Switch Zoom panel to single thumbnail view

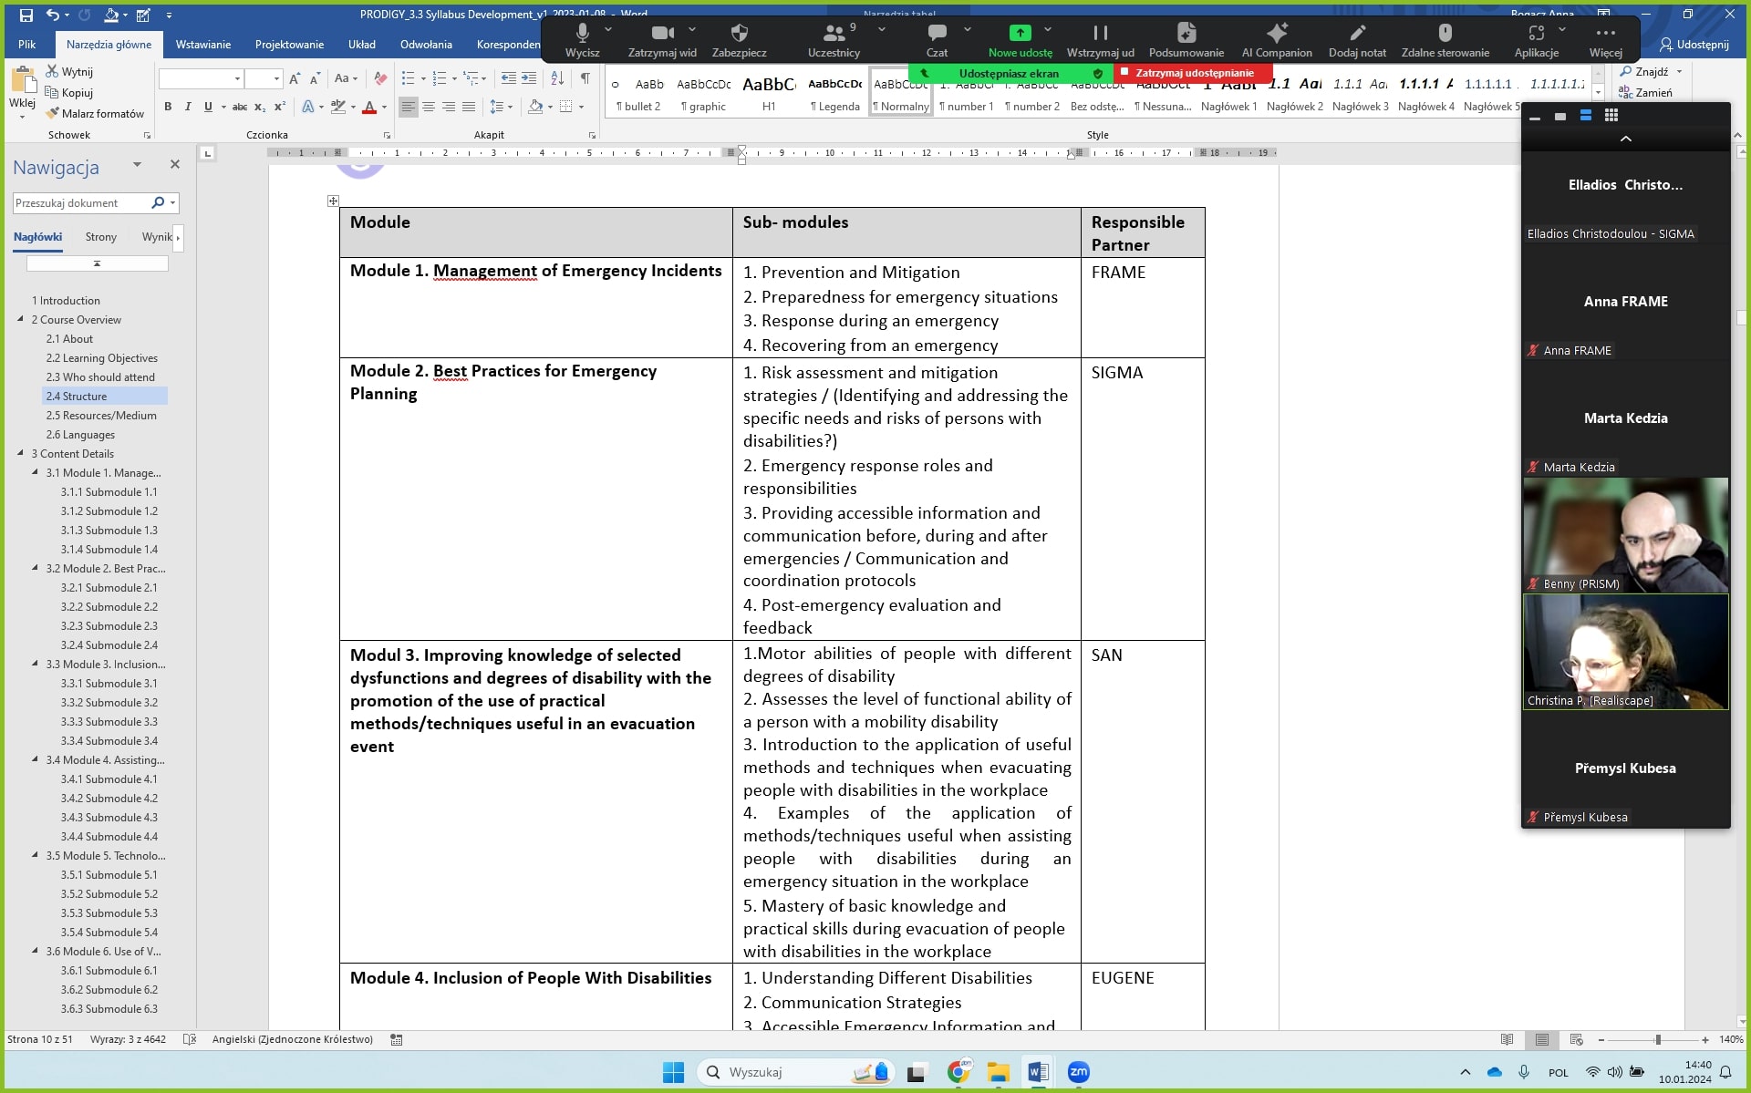click(1560, 117)
